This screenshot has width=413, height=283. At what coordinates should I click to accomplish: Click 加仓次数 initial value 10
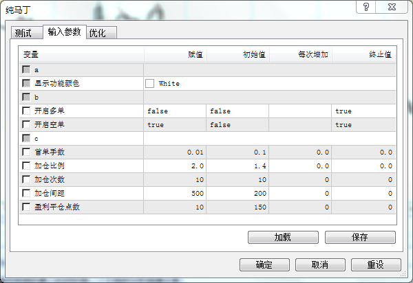[x=237, y=180]
